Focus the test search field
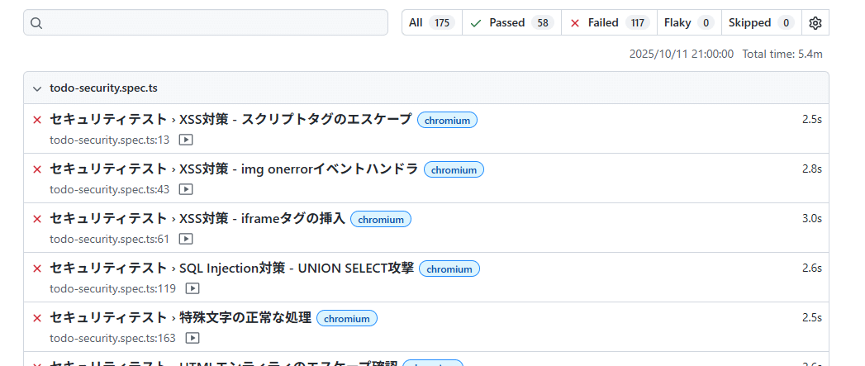The image size is (865, 366). point(215,23)
